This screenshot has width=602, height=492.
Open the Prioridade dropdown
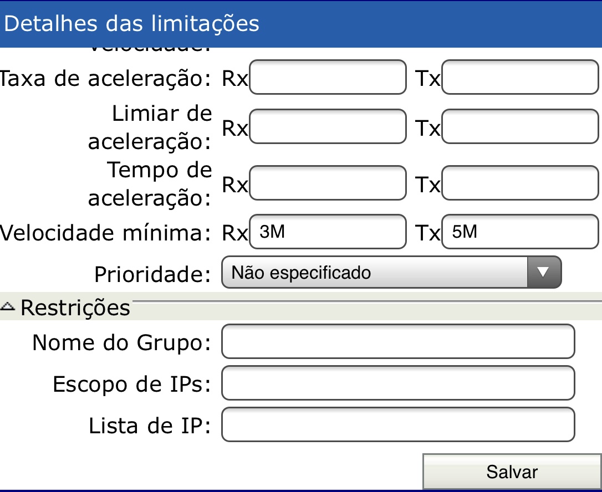pos(391,272)
